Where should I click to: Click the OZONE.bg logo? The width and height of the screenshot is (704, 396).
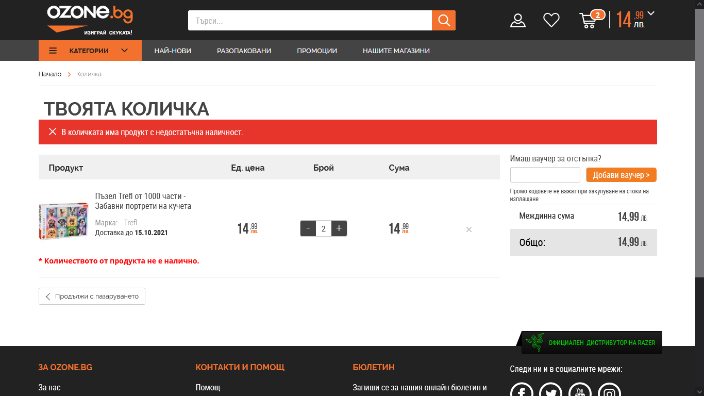point(90,20)
